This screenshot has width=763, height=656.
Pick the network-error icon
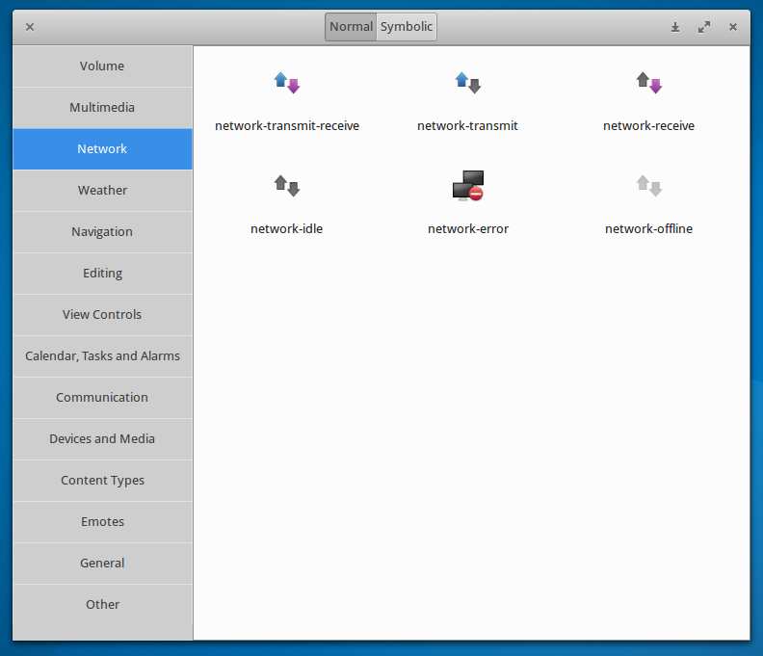[467, 186]
